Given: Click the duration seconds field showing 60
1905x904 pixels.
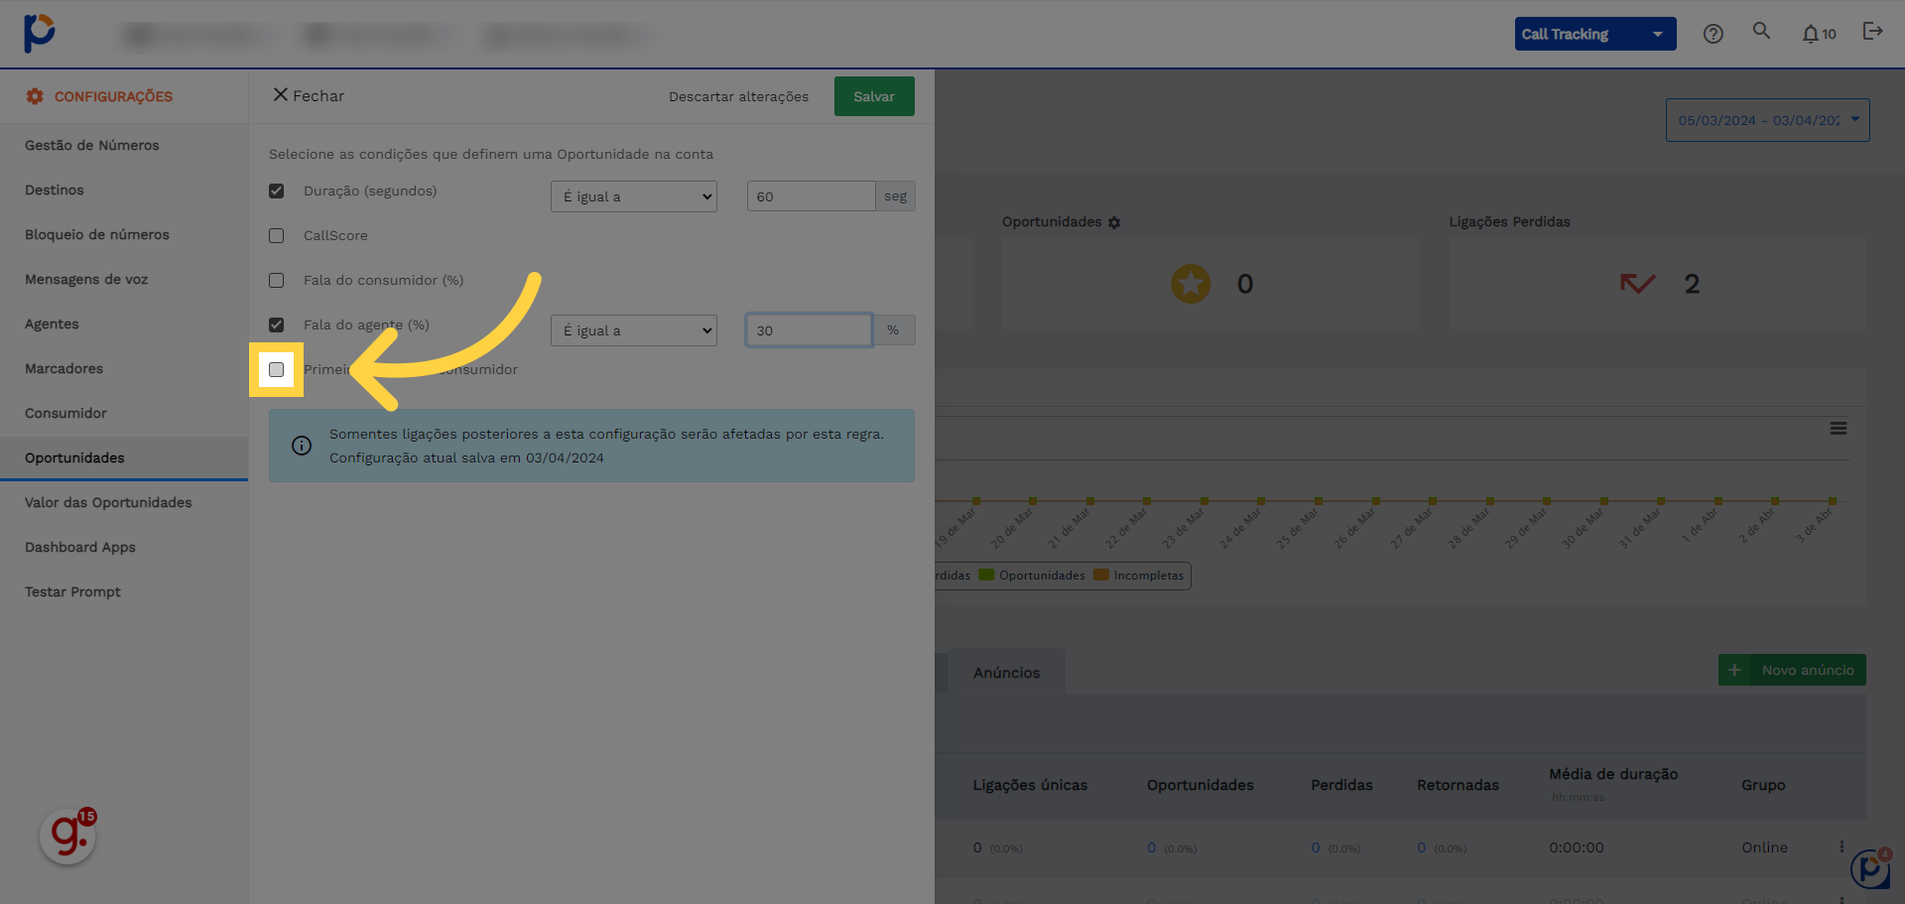Looking at the screenshot, I should pyautogui.click(x=811, y=196).
